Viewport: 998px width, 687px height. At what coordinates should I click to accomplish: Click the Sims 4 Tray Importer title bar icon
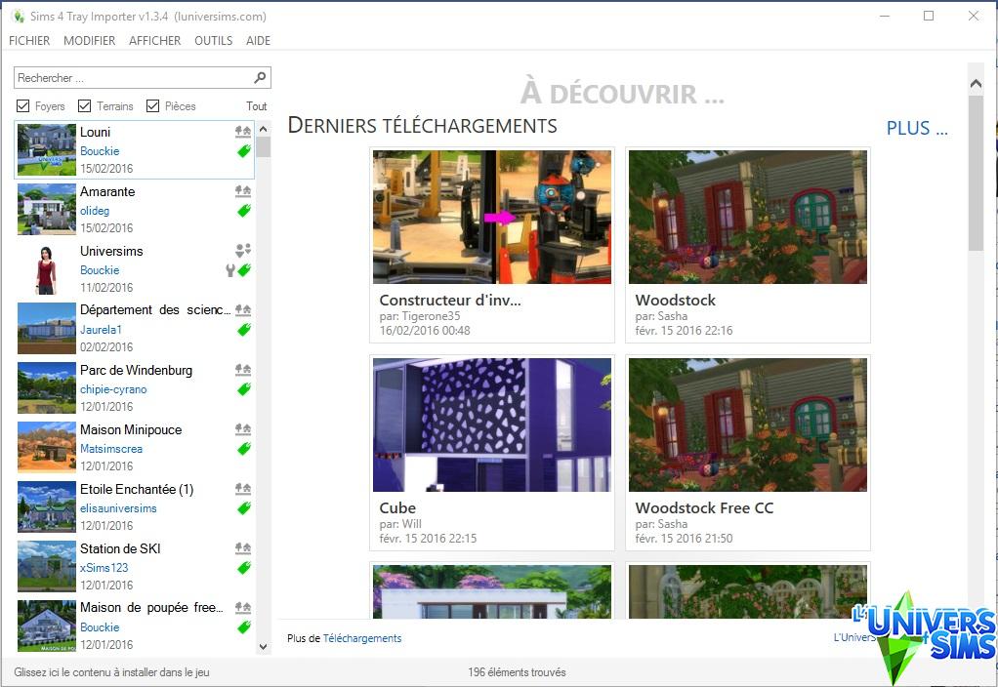click(20, 17)
